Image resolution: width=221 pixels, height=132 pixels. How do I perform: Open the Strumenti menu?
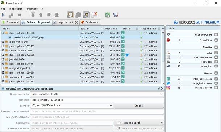[x=33, y=9]
